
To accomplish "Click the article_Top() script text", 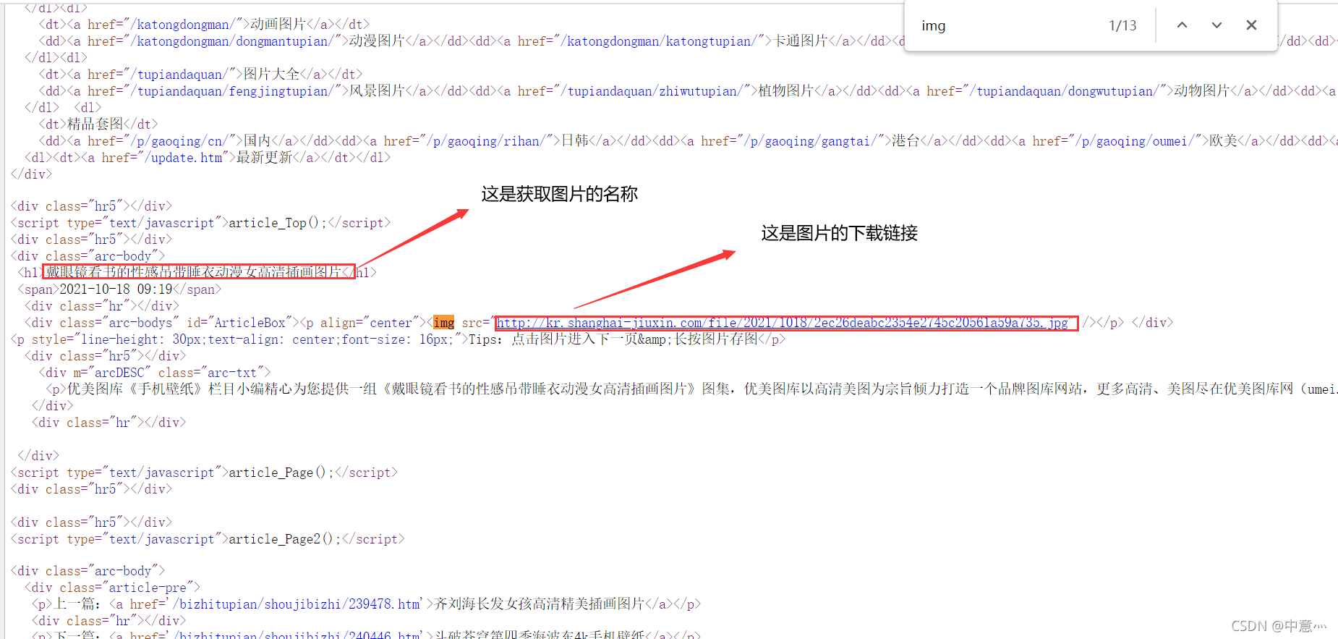I will coord(278,223).
